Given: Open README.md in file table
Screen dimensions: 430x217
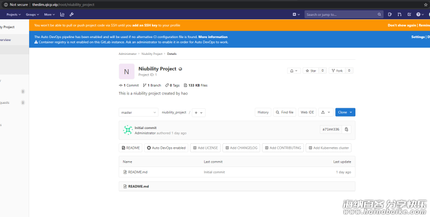Looking at the screenshot, I should pos(138,173).
